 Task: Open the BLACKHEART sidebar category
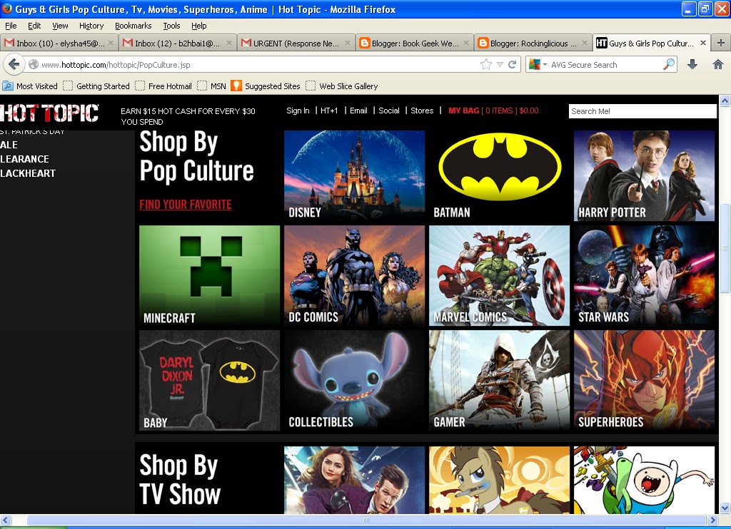click(28, 173)
